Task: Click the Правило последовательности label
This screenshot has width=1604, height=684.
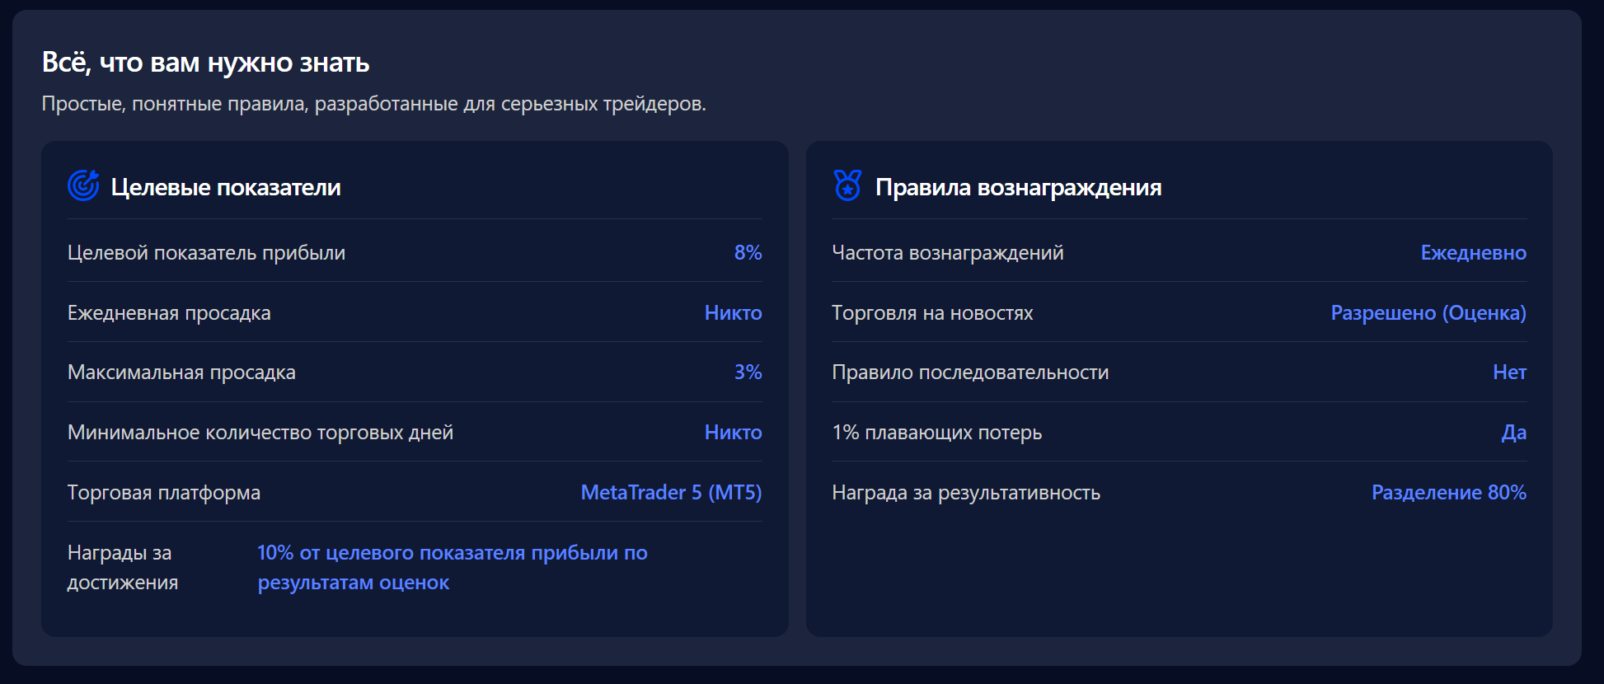Action: pyautogui.click(x=970, y=372)
